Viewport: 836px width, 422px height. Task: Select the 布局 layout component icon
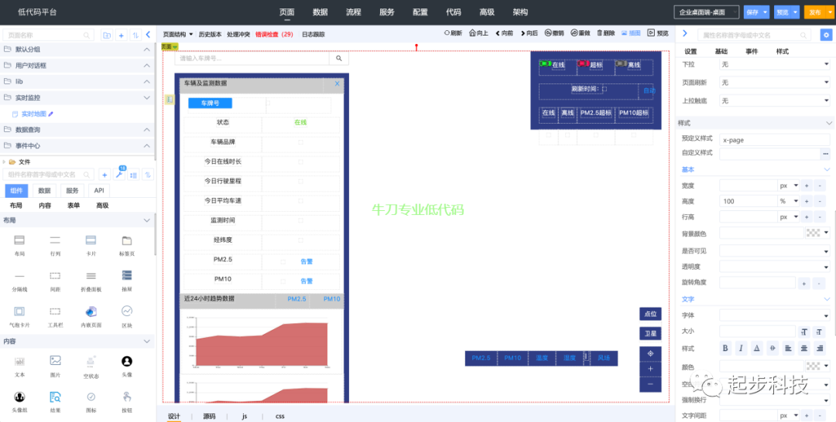point(19,240)
